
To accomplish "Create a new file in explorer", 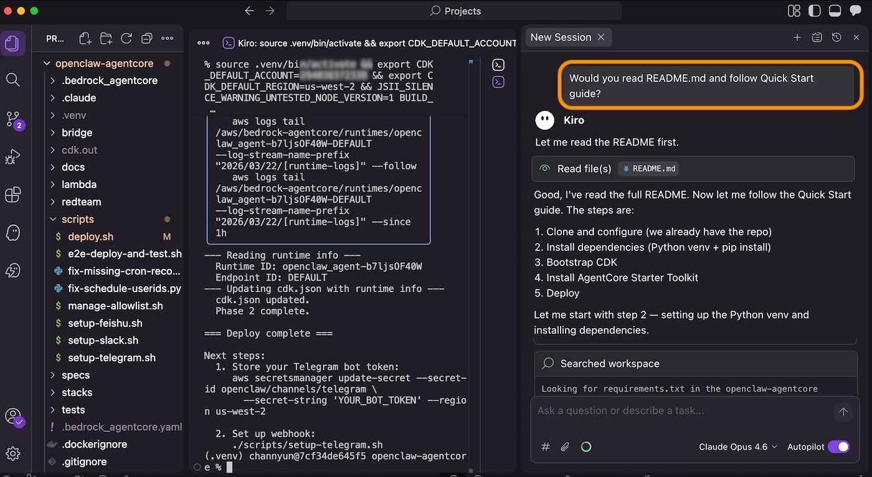I will tap(85, 39).
